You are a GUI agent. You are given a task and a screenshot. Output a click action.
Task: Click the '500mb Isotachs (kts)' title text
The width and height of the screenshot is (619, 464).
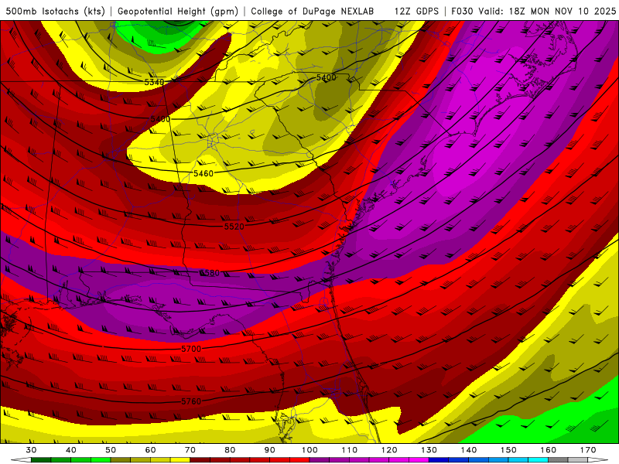click(x=55, y=12)
